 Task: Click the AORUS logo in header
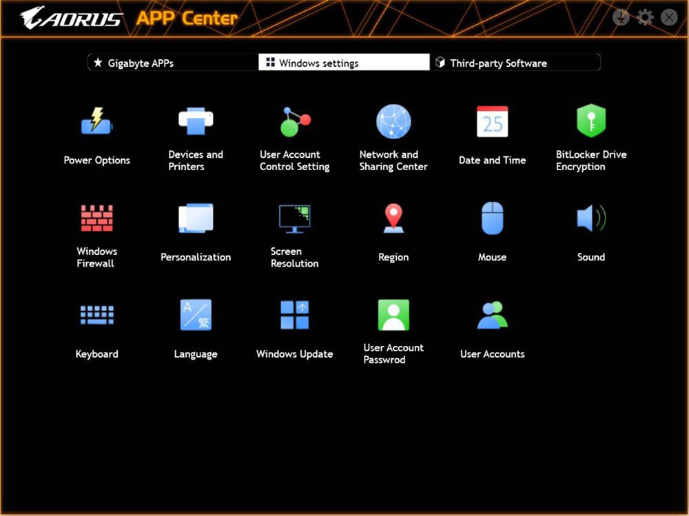click(x=71, y=18)
